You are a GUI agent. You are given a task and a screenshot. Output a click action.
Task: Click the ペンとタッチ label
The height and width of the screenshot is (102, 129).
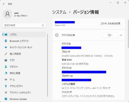67,92
